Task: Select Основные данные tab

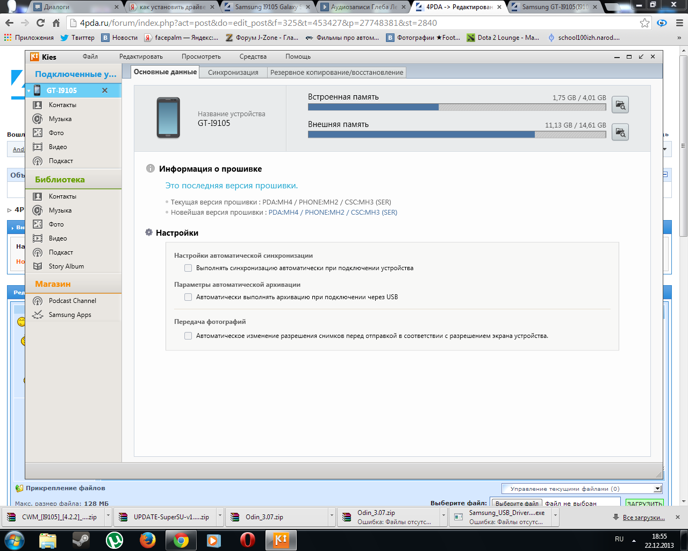Action: coord(165,72)
